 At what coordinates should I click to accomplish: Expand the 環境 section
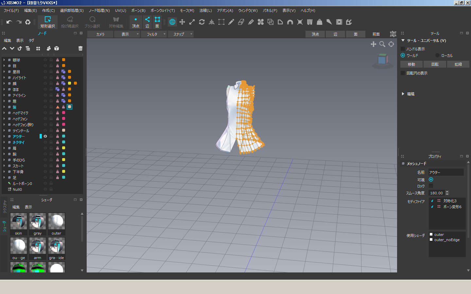[x=403, y=94]
